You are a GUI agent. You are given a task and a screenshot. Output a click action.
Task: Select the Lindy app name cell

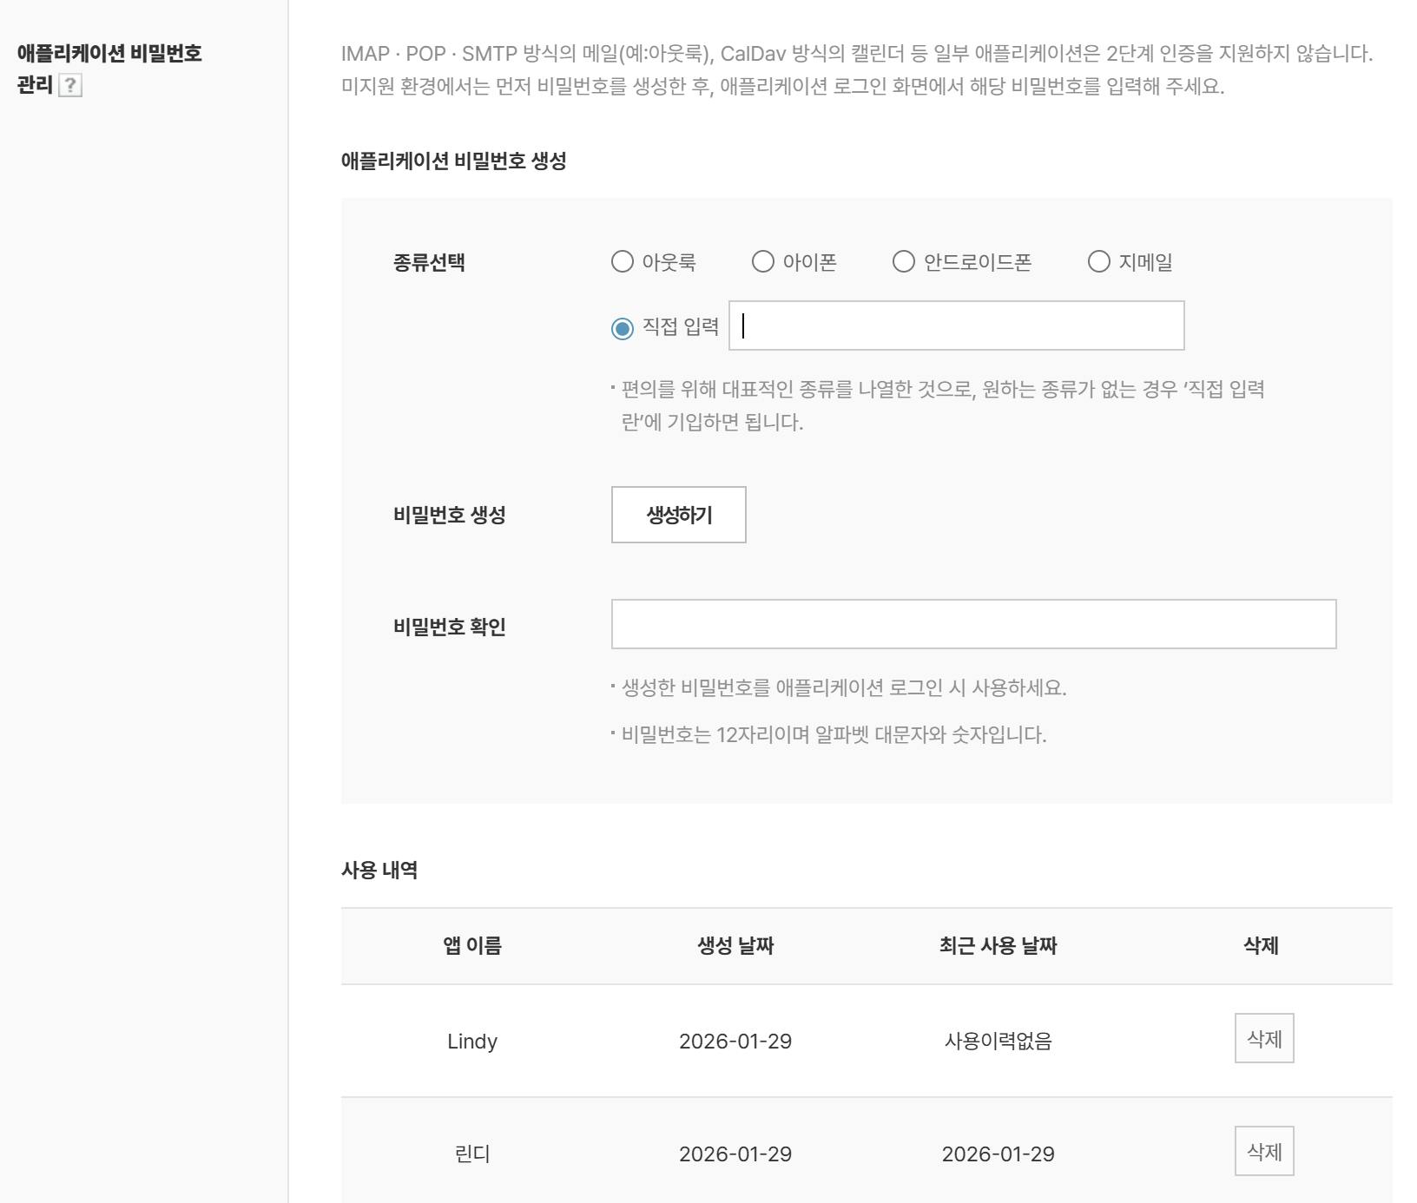[x=472, y=1041]
